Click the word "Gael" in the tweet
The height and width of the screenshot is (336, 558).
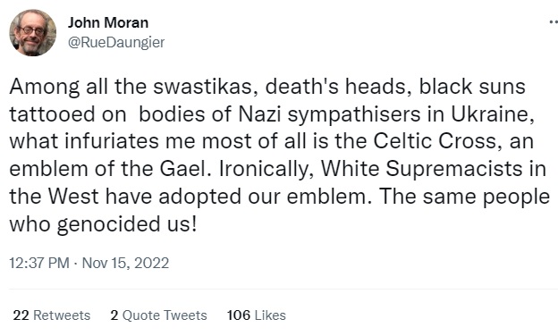182,169
